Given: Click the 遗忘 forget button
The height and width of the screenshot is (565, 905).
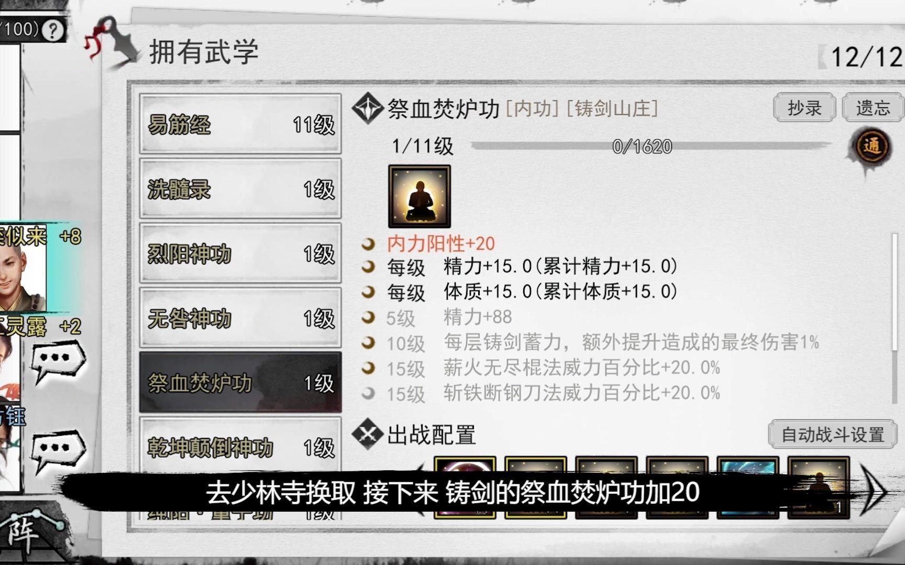Looking at the screenshot, I should pyautogui.click(x=873, y=108).
